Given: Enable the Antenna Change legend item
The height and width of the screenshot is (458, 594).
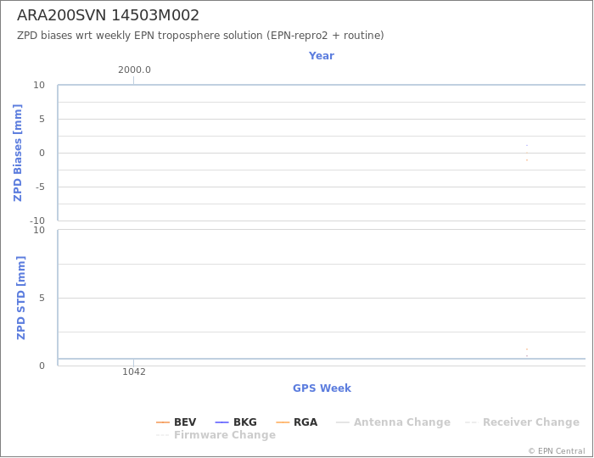Looking at the screenshot, I should click(x=393, y=422).
